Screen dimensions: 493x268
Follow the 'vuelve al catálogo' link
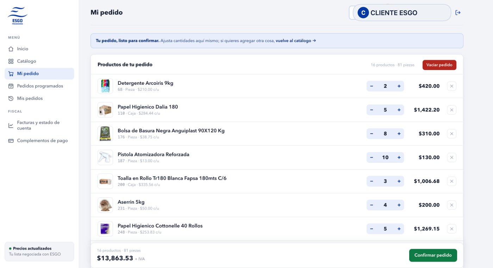point(296,41)
